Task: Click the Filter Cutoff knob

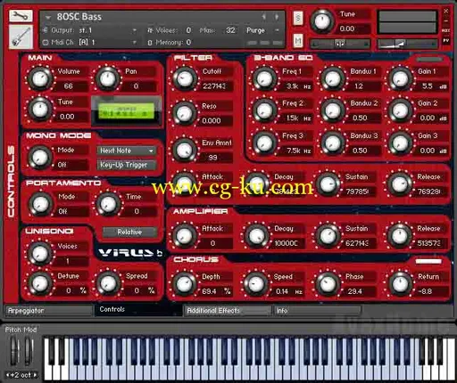Action: pos(185,78)
